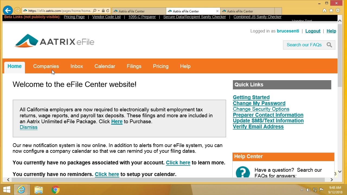Open the Windows Start button
This screenshot has height=195, width=347.
pyautogui.click(x=7, y=190)
